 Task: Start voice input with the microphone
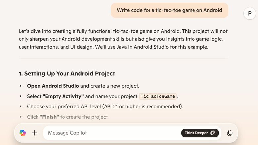[229, 133]
